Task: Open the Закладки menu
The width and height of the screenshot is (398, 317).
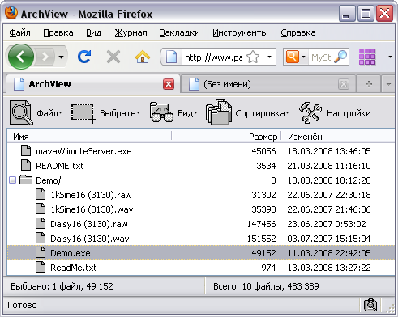Action: pyautogui.click(x=180, y=32)
